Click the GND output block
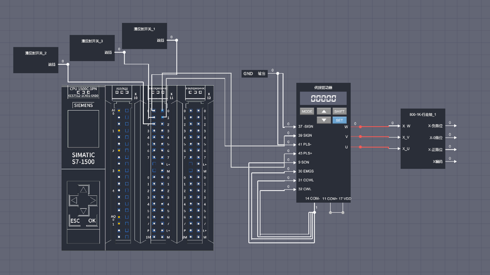Viewport: 490px width, 275px height. point(255,74)
